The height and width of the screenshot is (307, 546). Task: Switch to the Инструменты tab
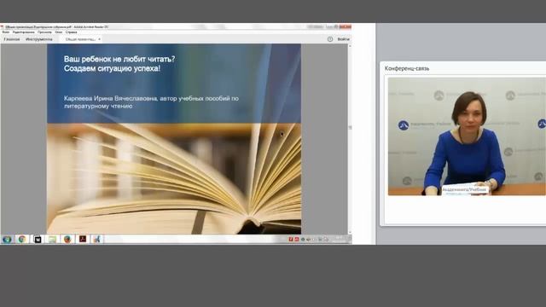point(39,39)
